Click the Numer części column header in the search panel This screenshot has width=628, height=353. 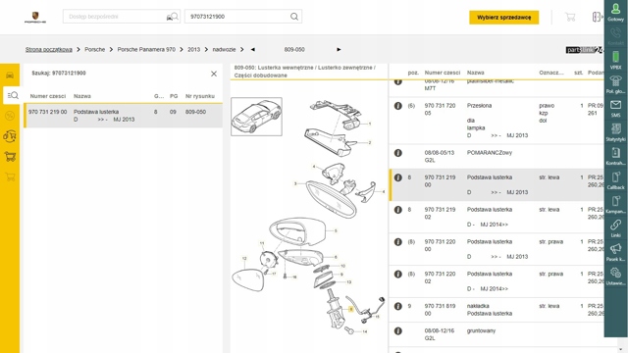pyautogui.click(x=48, y=96)
